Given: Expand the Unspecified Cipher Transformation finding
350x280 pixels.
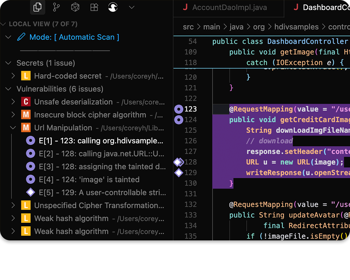Looking at the screenshot, I should tap(13, 205).
